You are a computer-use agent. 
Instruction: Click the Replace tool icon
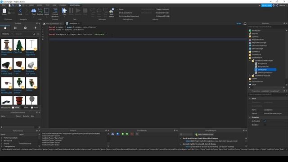point(40,11)
